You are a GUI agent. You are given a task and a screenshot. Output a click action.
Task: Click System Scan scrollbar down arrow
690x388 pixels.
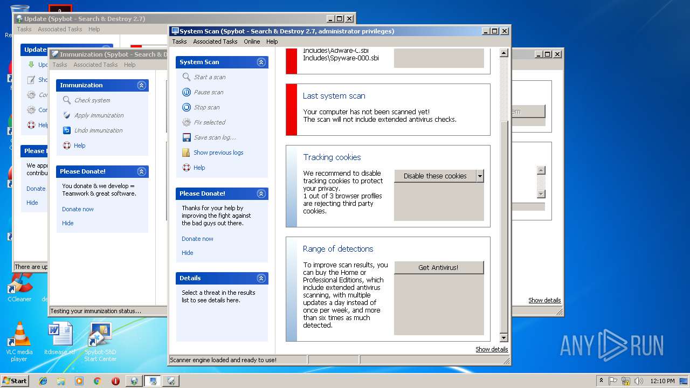tap(504, 338)
